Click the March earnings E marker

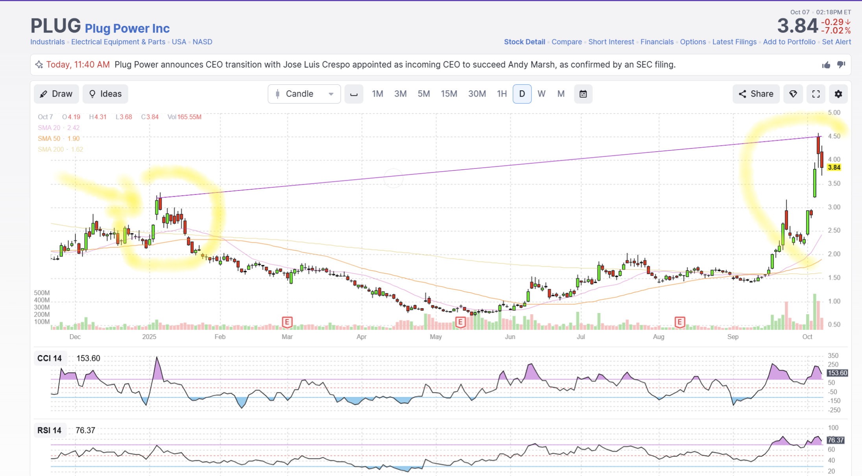coord(287,322)
